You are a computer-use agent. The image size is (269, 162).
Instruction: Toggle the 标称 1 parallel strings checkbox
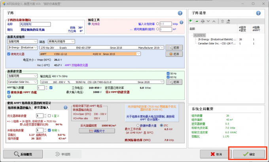(x=49, y=130)
